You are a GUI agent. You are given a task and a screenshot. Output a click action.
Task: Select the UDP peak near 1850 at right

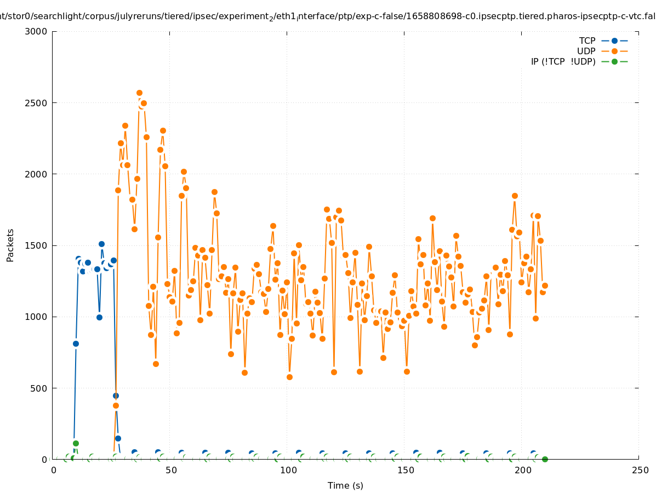tap(515, 196)
